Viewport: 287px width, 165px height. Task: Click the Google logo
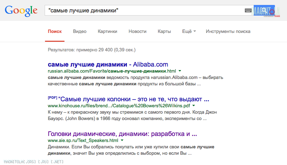21,11
